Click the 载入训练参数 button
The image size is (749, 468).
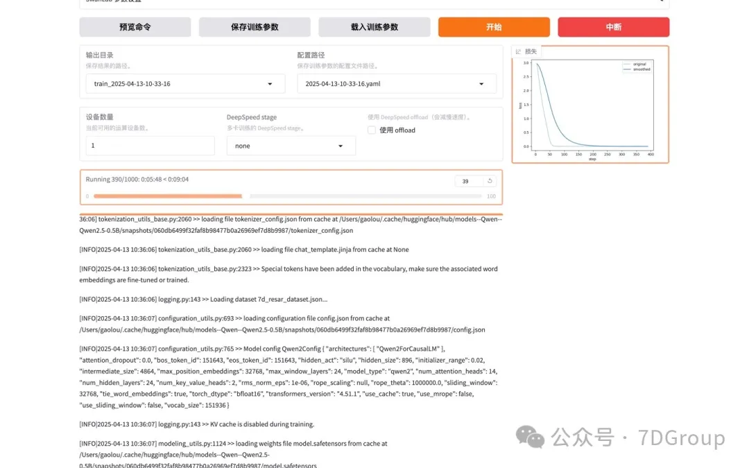click(374, 27)
